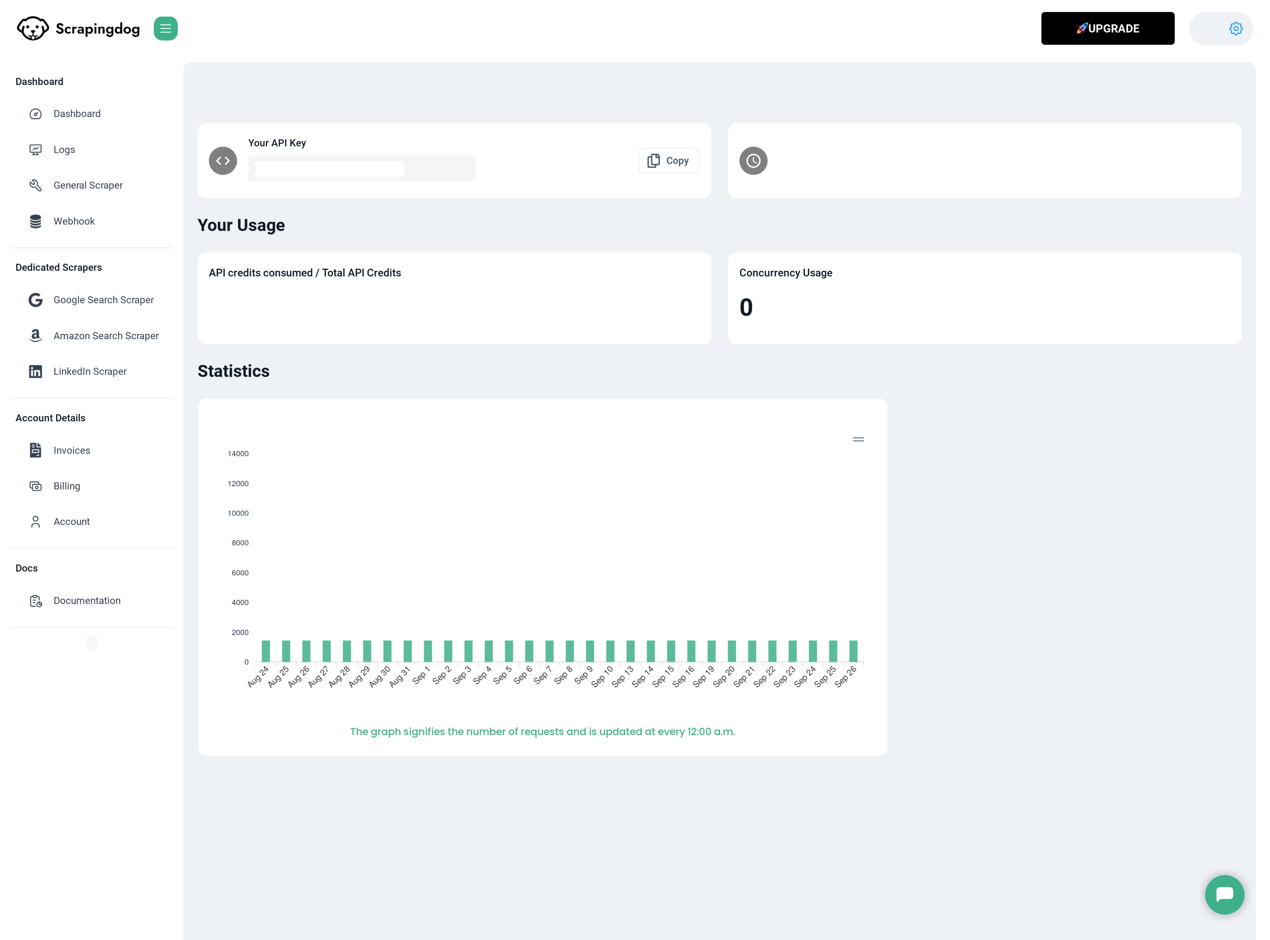Click the Scrapingdog dog logo

click(32, 28)
